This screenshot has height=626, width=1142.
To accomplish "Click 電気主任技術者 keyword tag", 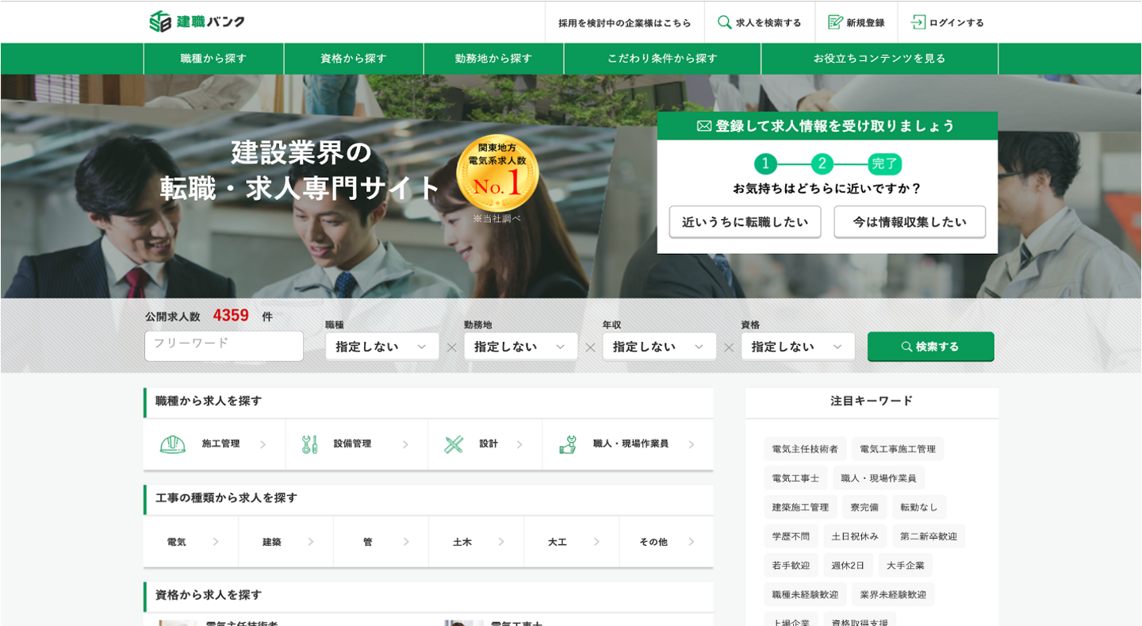I will coord(805,449).
